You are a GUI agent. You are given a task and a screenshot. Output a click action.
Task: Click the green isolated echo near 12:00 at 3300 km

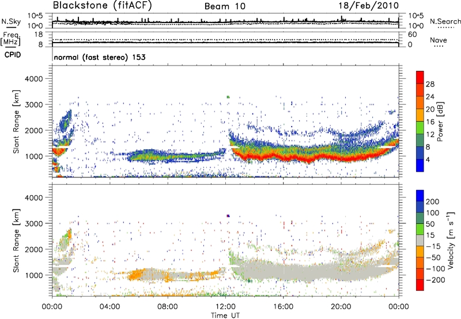(228, 97)
